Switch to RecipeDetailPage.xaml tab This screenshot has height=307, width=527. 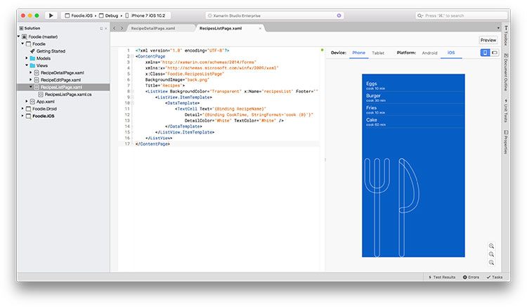click(153, 29)
